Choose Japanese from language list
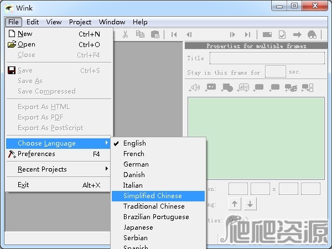The height and width of the screenshot is (249, 332). (x=138, y=227)
